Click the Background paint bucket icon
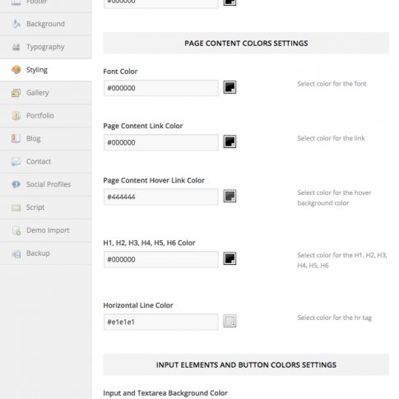Viewport: 399px width, 399px height. click(x=16, y=24)
